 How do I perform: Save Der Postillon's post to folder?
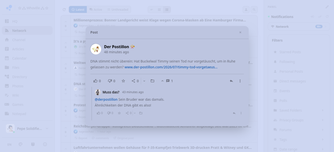[152, 81]
